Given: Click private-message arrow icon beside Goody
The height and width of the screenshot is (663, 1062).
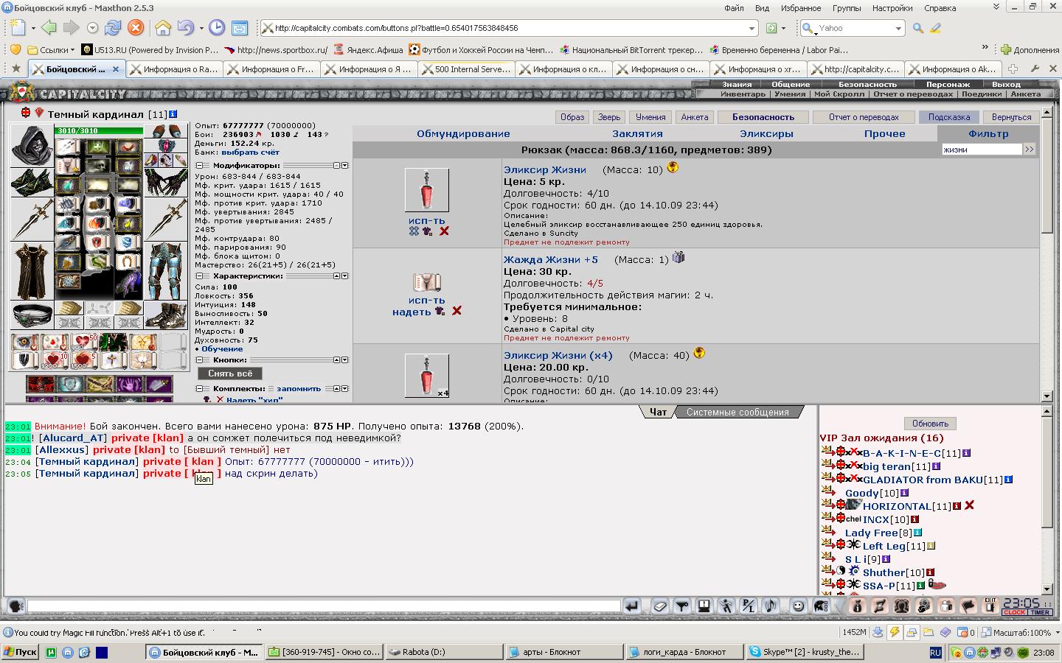Looking at the screenshot, I should point(827,493).
